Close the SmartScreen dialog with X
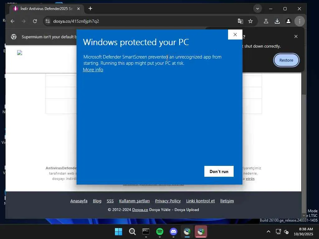The width and height of the screenshot is (319, 239). [235, 35]
